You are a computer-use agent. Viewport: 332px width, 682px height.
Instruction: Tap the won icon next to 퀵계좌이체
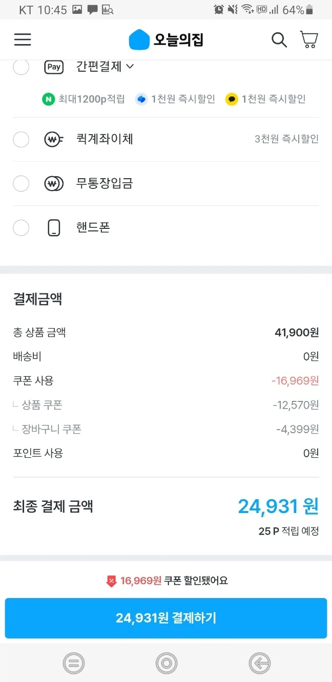(54, 139)
